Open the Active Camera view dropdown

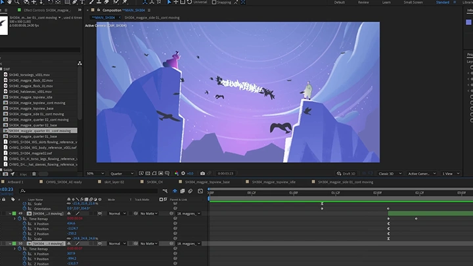pos(422,173)
